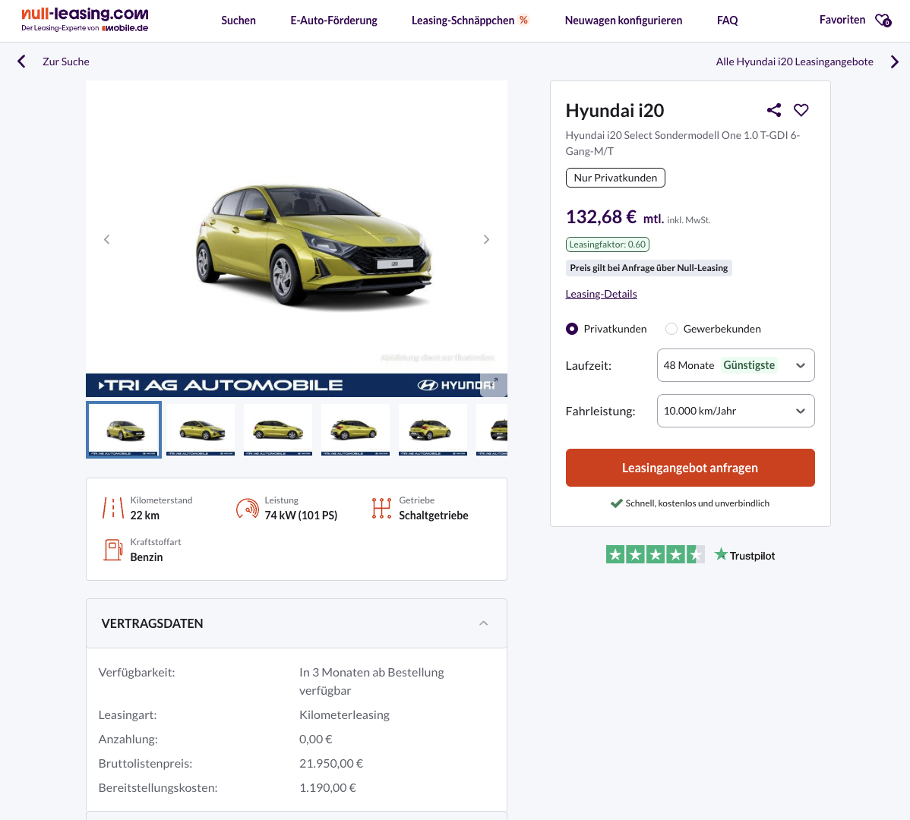Image resolution: width=910 pixels, height=820 pixels.
Task: Show next car image with right arrow
Action: click(x=486, y=239)
